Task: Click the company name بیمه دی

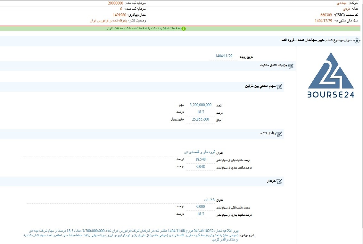Action: pos(342,3)
